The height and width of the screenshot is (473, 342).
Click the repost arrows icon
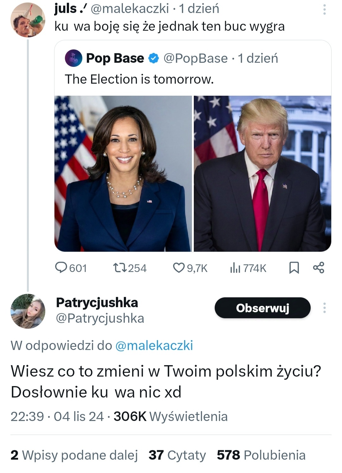coord(120,268)
